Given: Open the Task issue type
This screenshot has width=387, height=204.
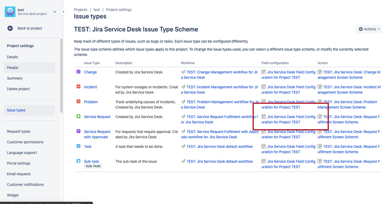Looking at the screenshot, I should (88, 147).
